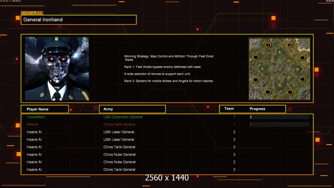Select player Yousefstein in the list

point(36,117)
